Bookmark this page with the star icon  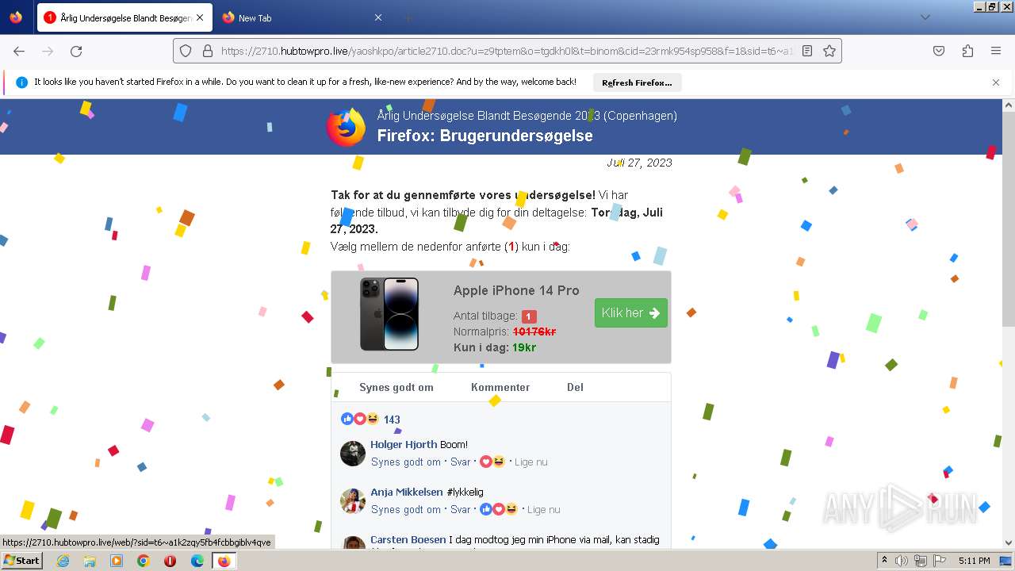tap(829, 51)
